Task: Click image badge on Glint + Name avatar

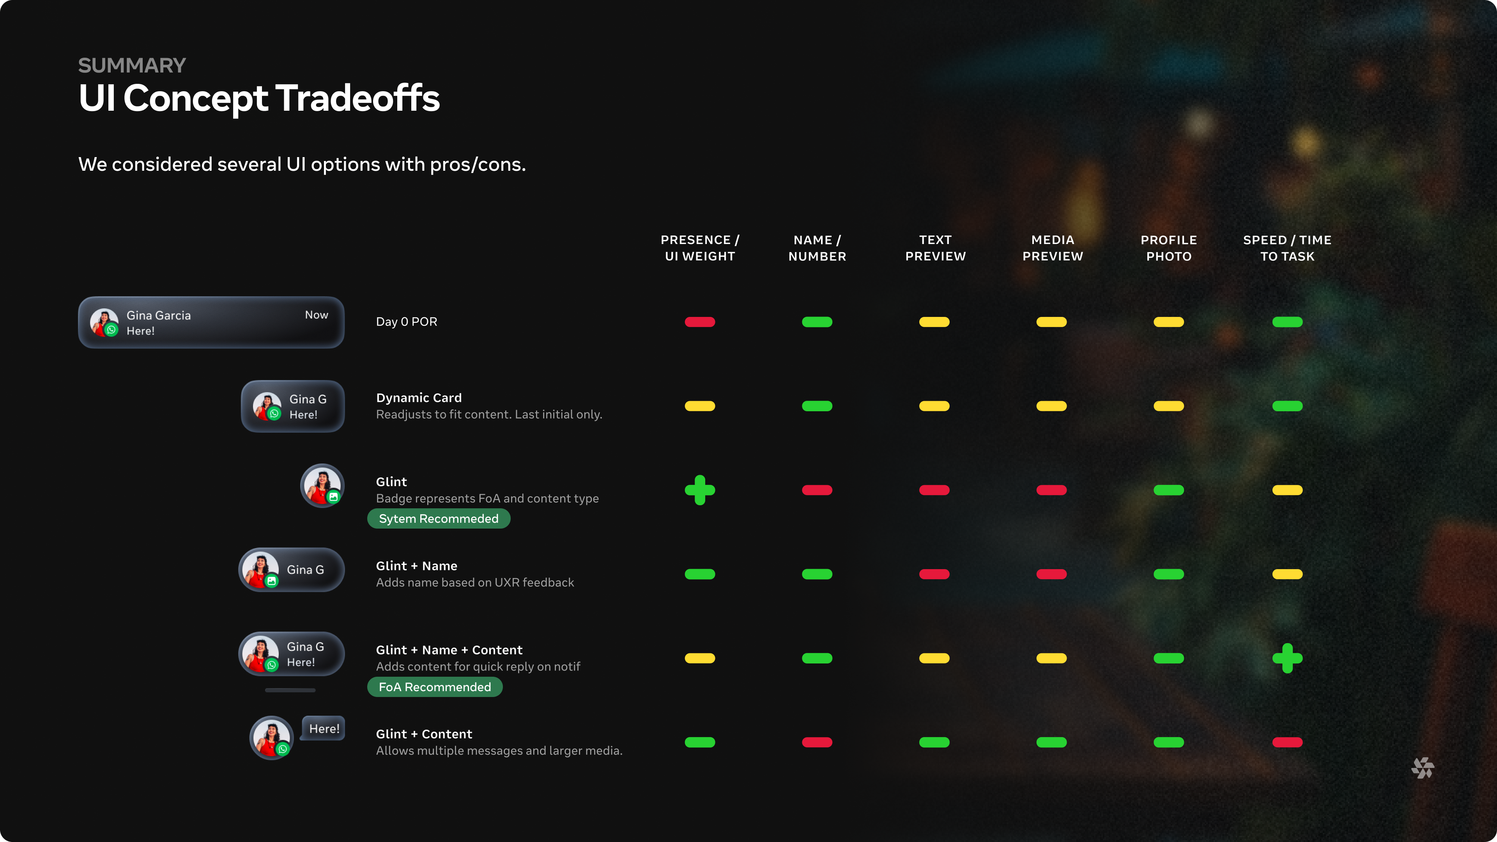Action: point(271,581)
